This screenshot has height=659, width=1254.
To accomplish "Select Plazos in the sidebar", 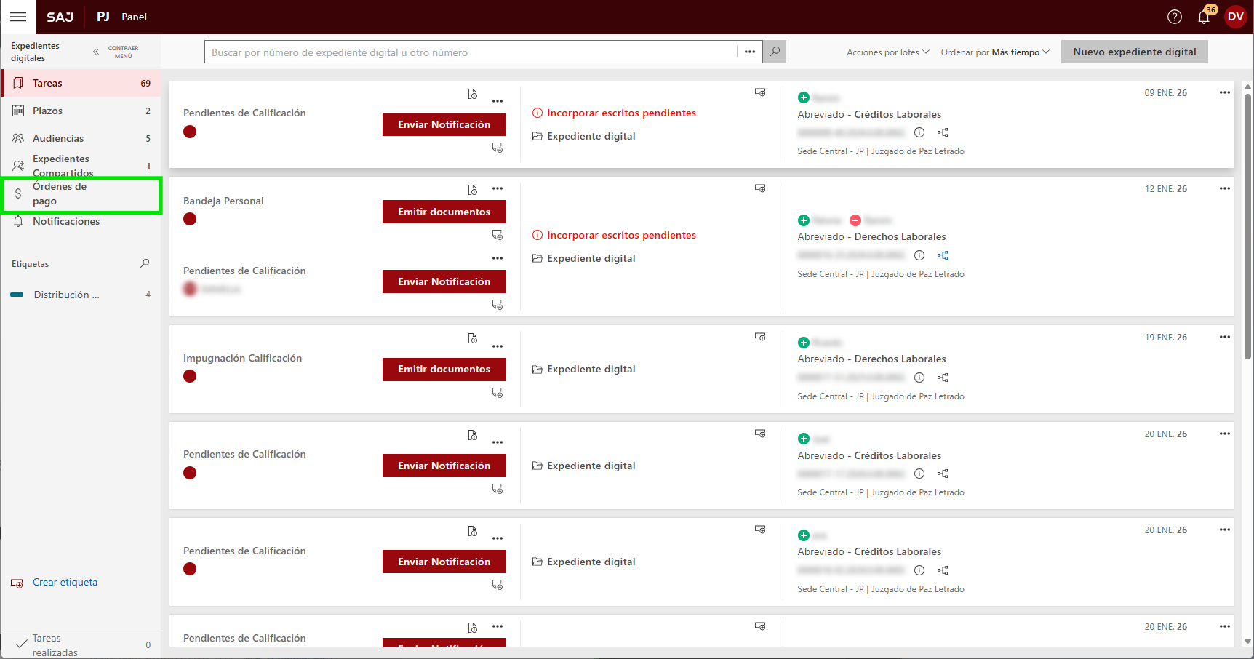I will click(48, 111).
